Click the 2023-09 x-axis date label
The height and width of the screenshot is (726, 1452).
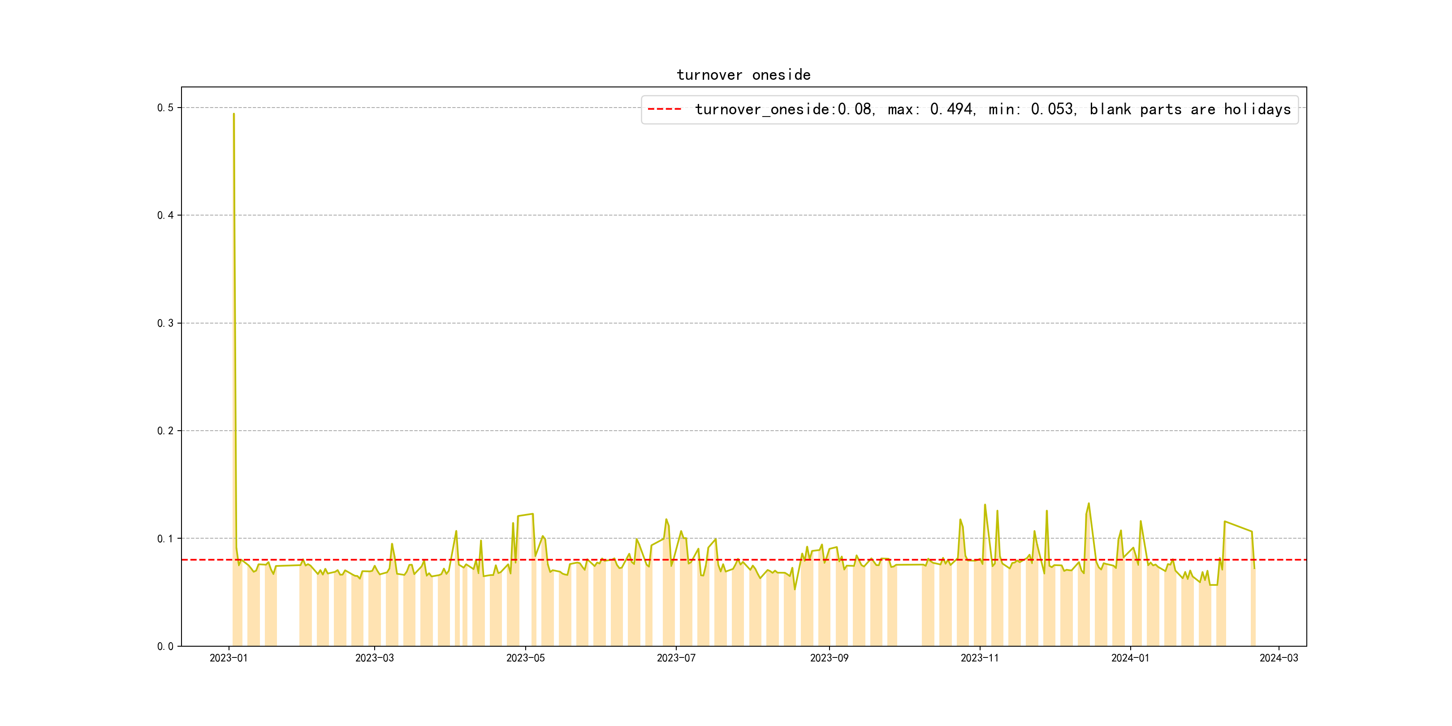click(829, 658)
